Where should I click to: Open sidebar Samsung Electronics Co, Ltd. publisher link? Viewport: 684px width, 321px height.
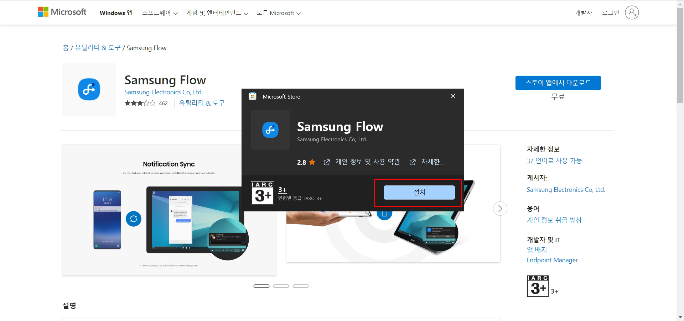click(x=566, y=190)
